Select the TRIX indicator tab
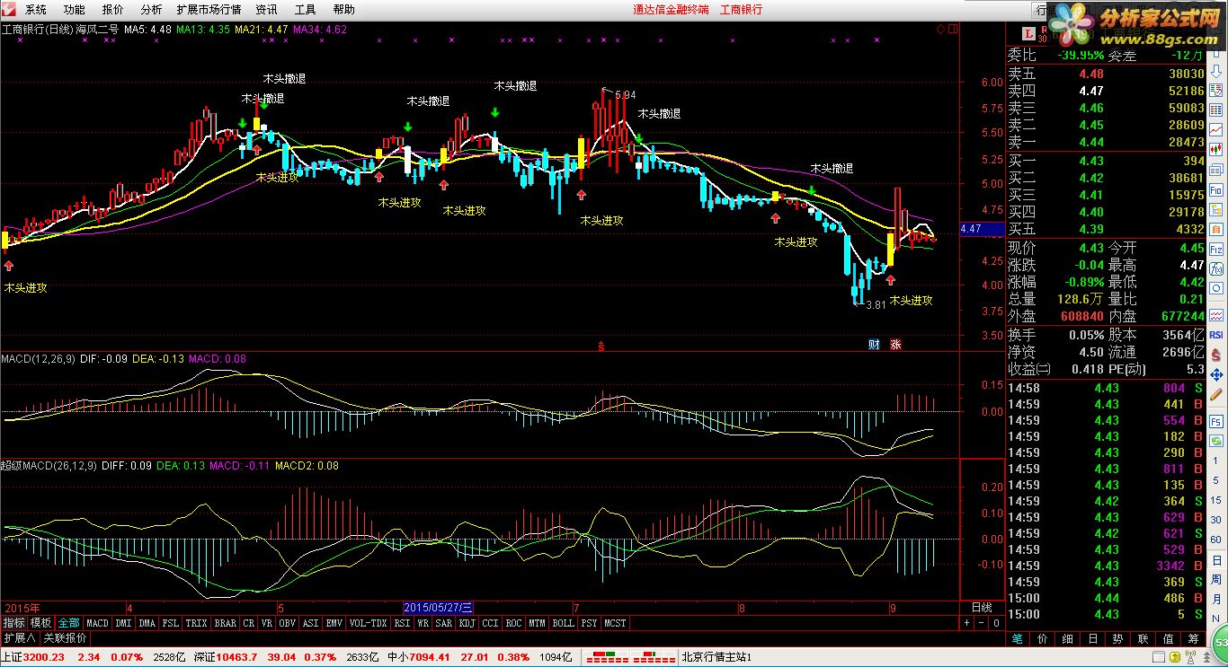Screen dimensions: 1228x667 [x=197, y=622]
